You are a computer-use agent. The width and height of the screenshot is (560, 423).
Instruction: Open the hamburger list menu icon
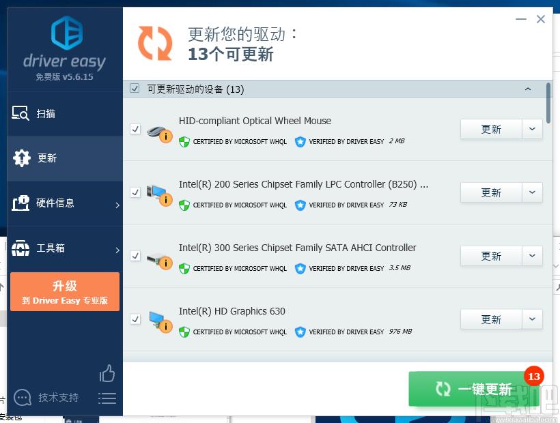click(107, 398)
